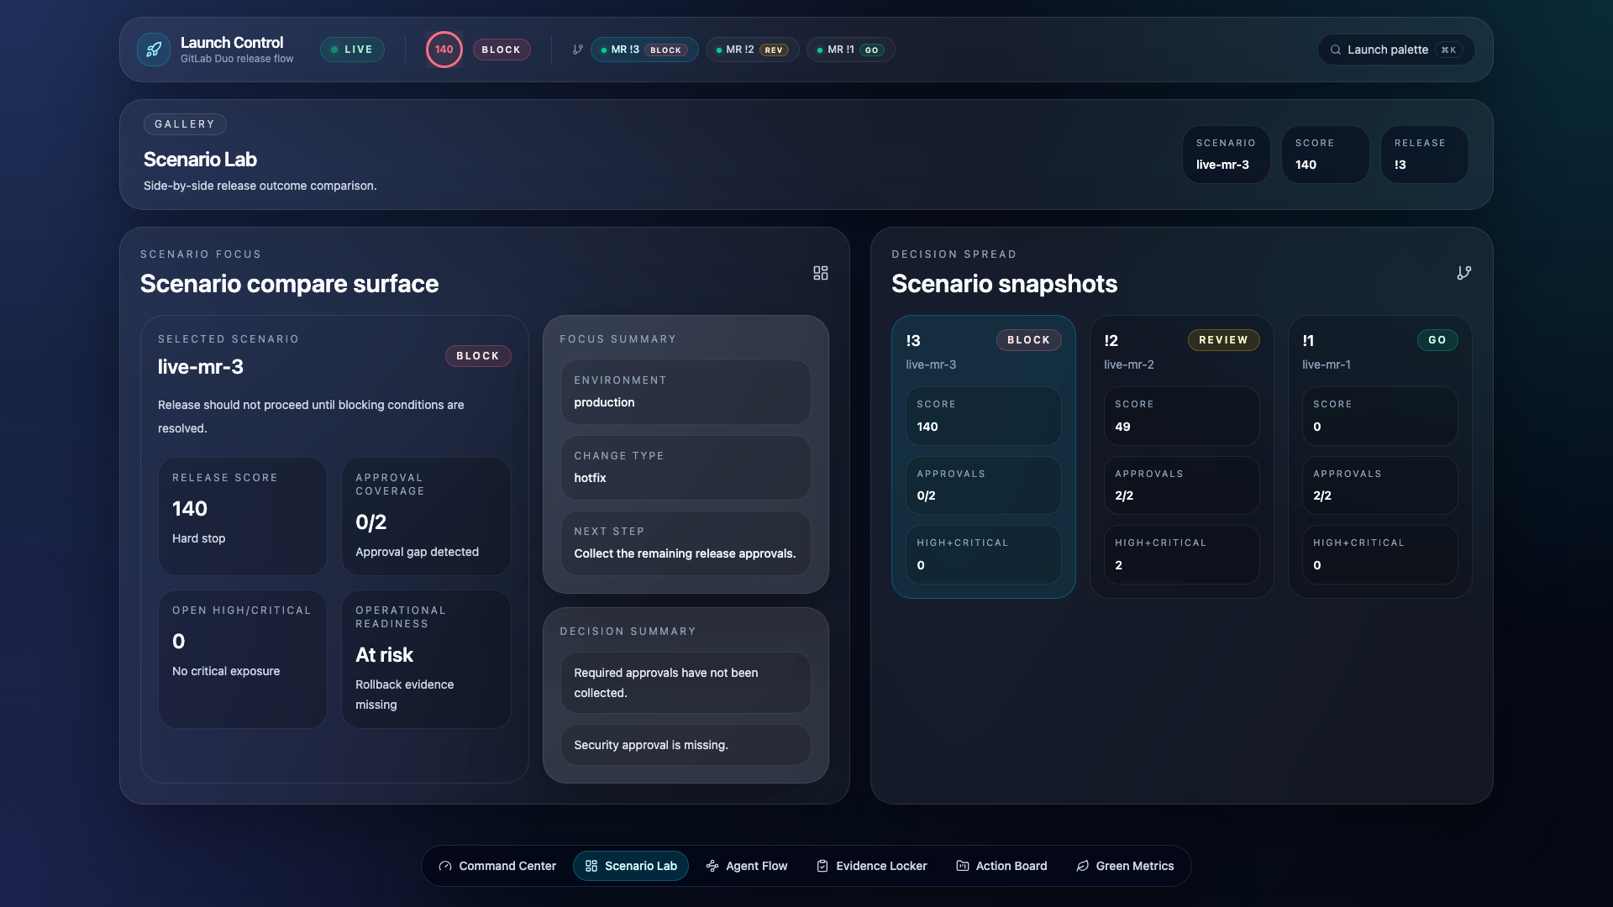
Task: Click the release score 140 circle indicator
Action: pos(444,50)
